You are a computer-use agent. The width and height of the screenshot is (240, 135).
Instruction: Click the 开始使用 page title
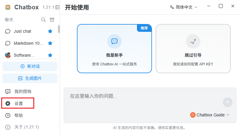pos(77,7)
